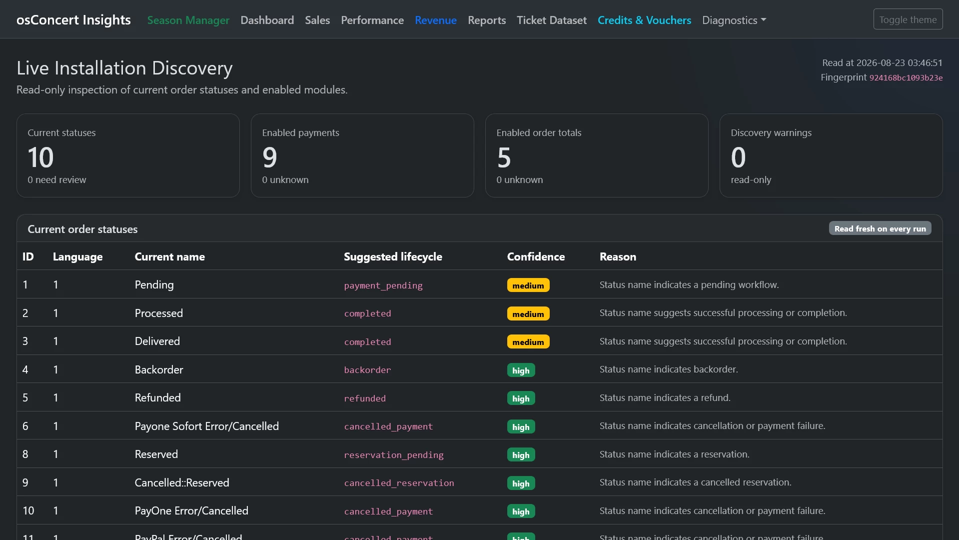The width and height of the screenshot is (959, 540).
Task: Select the Backorder status name
Action: pos(158,369)
